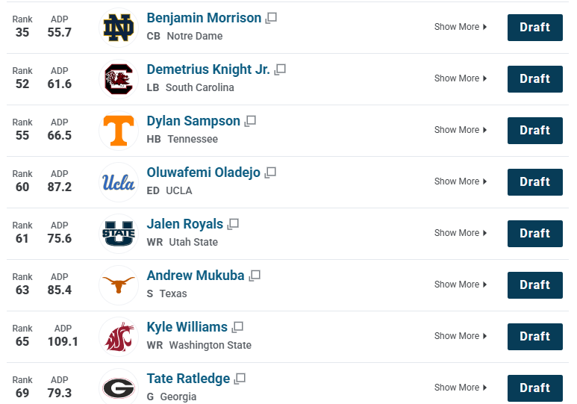
Task: Draft Dylan Sampson
Action: click(534, 131)
